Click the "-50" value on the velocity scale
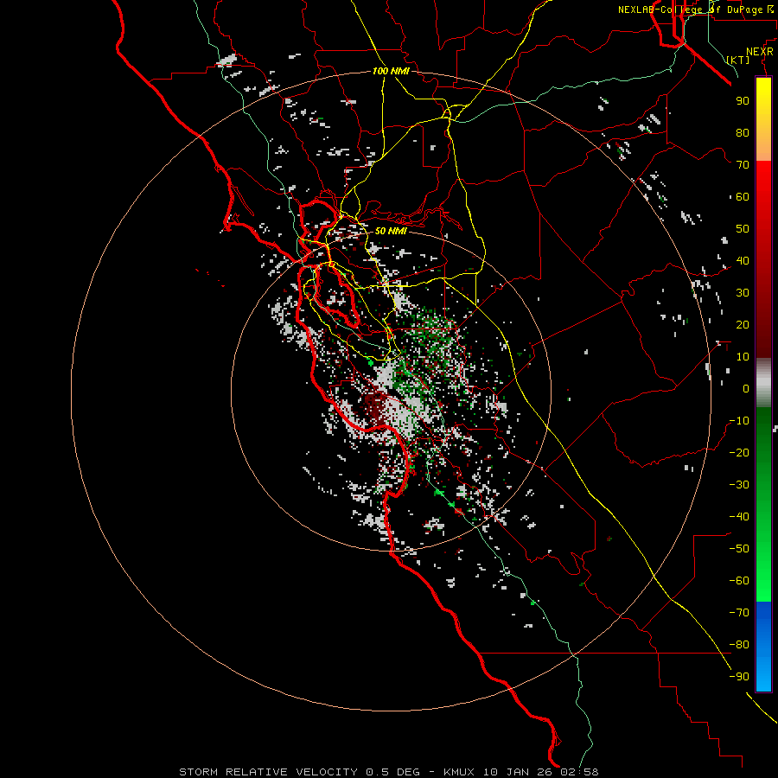778x778 pixels. click(x=739, y=549)
